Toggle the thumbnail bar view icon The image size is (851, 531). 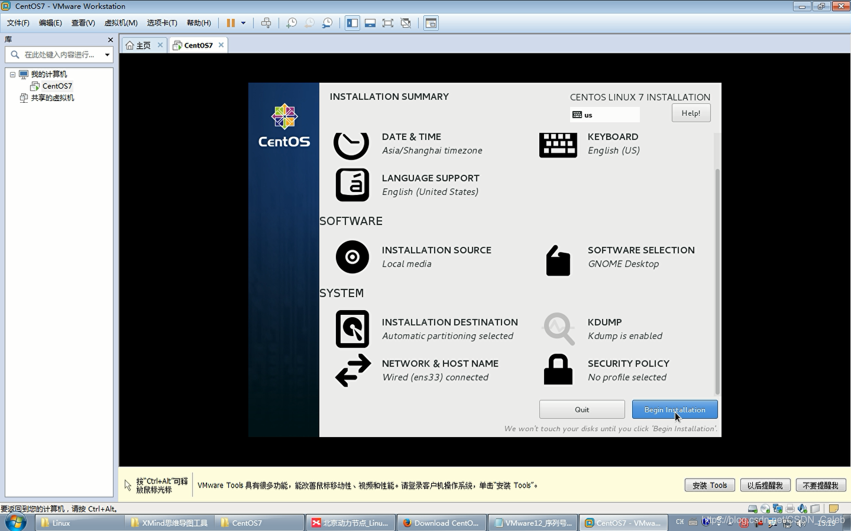point(370,23)
